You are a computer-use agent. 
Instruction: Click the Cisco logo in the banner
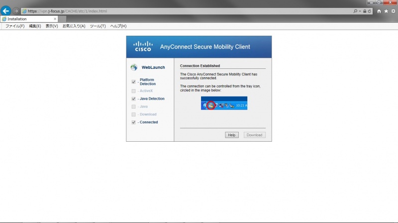(x=143, y=46)
